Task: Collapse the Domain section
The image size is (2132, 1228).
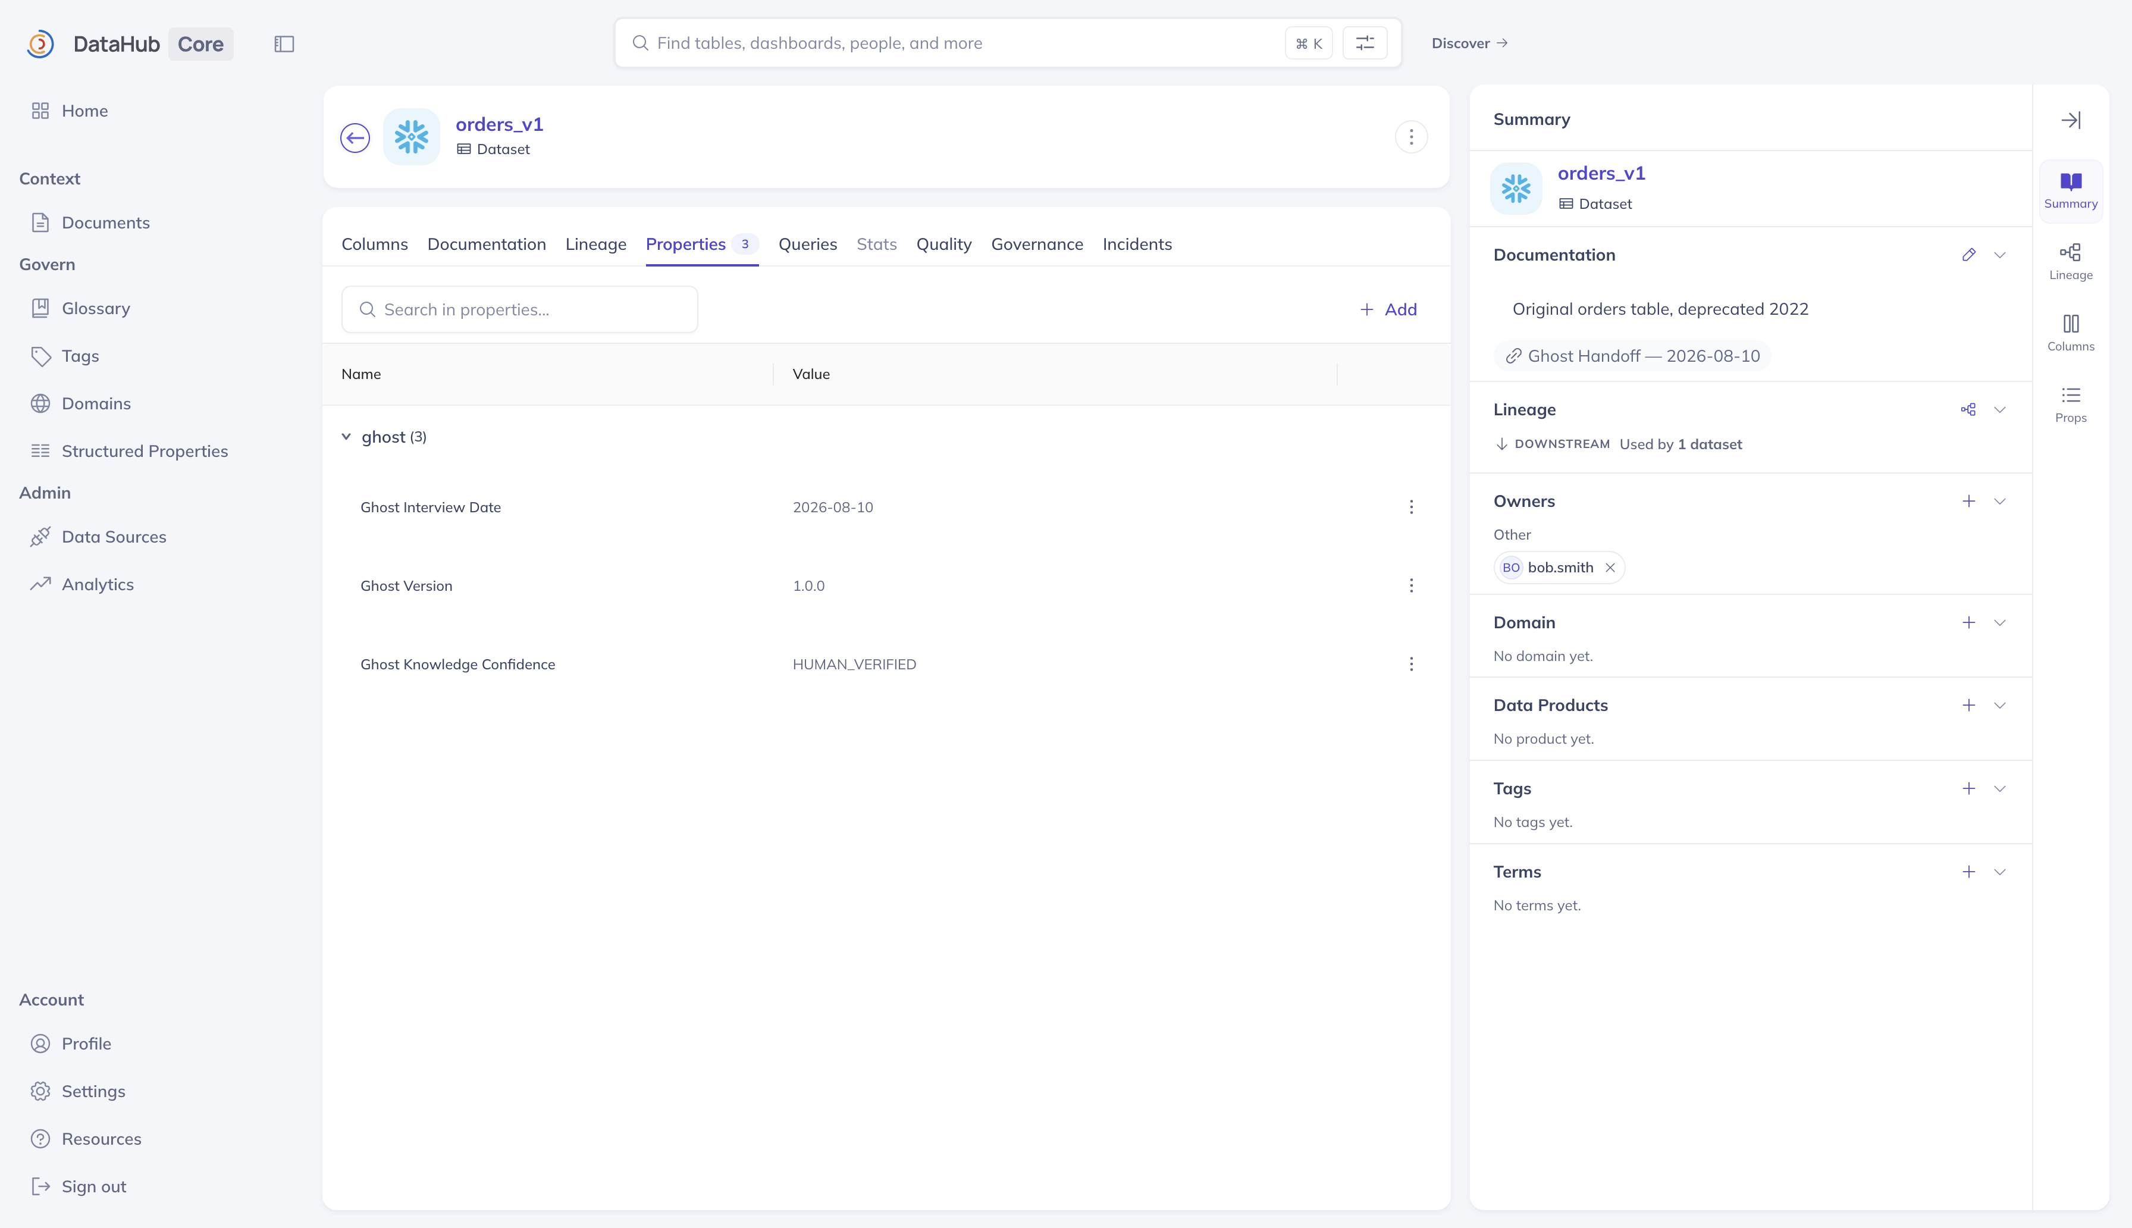Action: pyautogui.click(x=2000, y=622)
